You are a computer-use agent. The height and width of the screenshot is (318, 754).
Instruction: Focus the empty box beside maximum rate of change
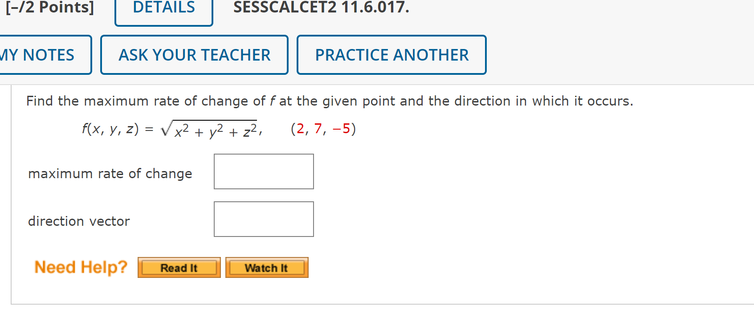tap(264, 171)
